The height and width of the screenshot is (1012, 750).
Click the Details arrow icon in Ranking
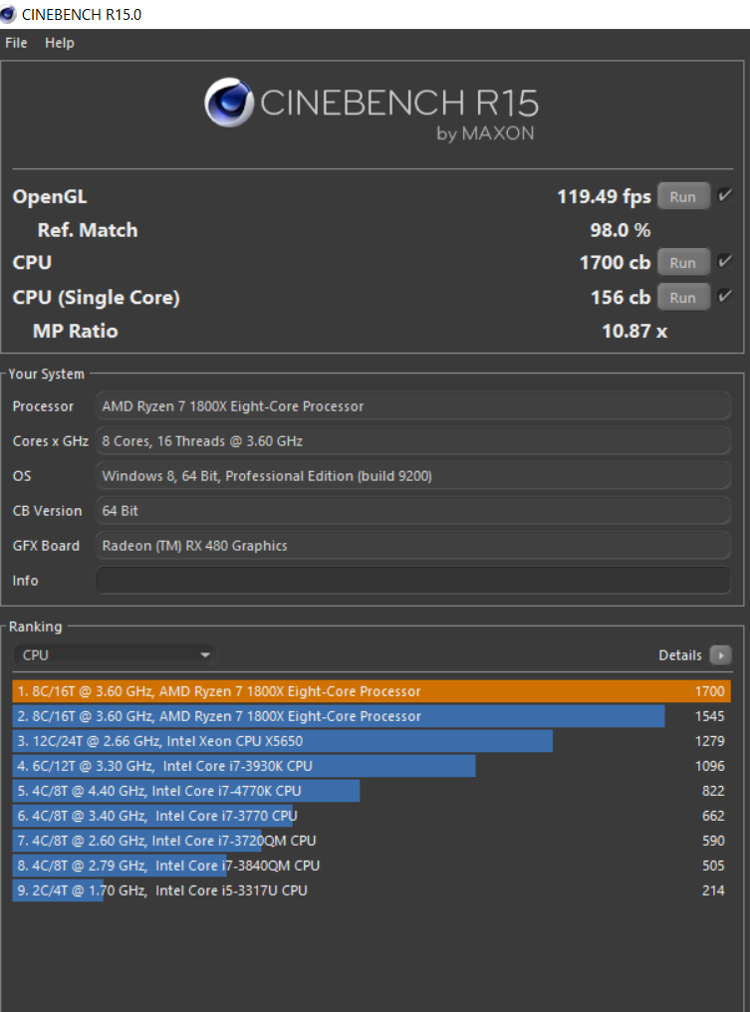(720, 655)
